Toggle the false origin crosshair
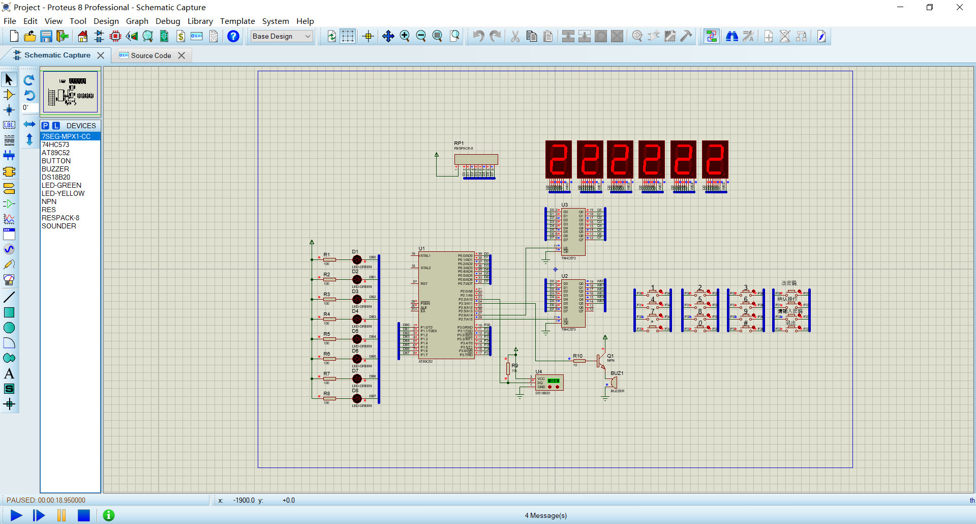 tap(369, 36)
